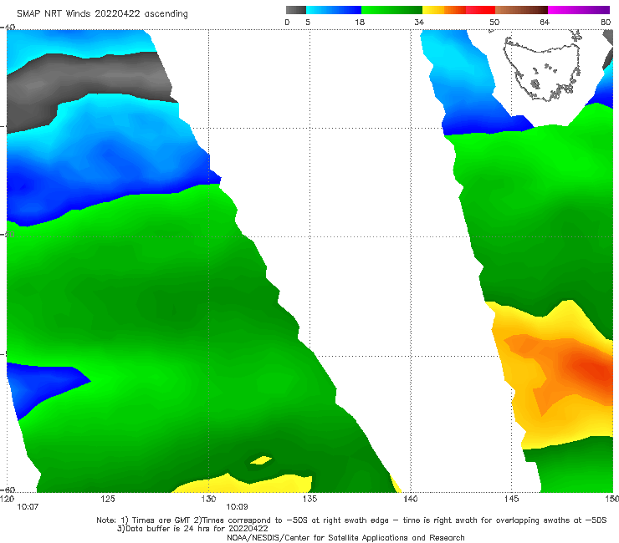Click the color bar label '5'
The width and height of the screenshot is (619, 543).
(x=308, y=22)
